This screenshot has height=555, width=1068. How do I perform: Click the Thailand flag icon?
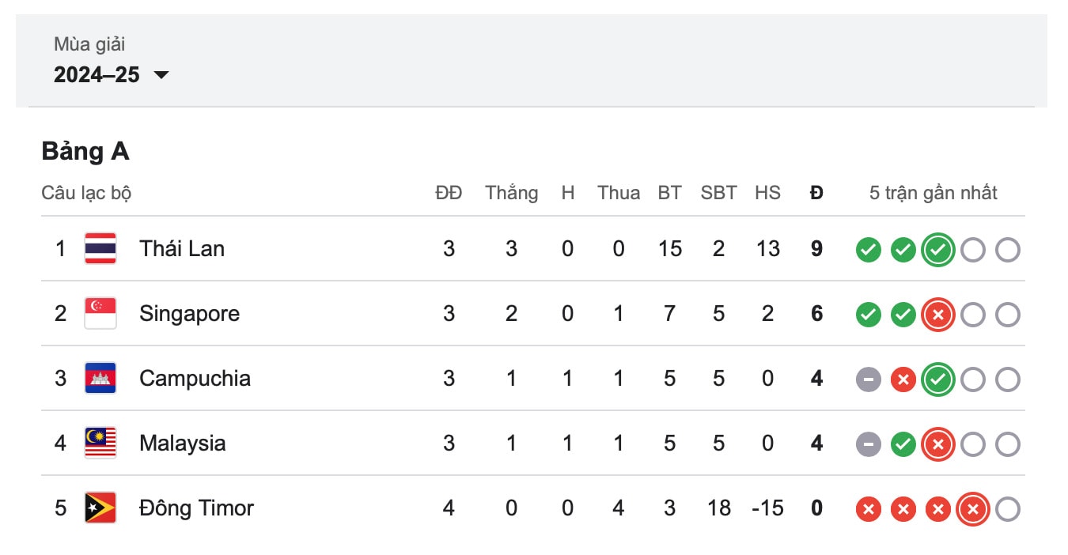[100, 249]
